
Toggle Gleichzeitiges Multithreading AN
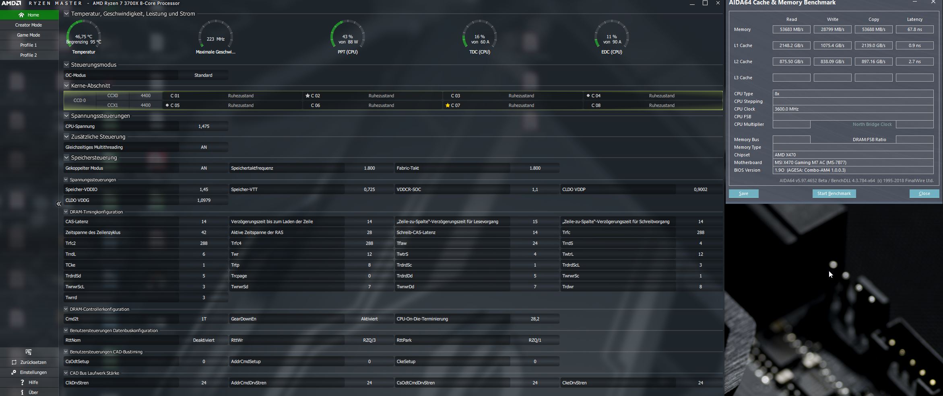[204, 147]
